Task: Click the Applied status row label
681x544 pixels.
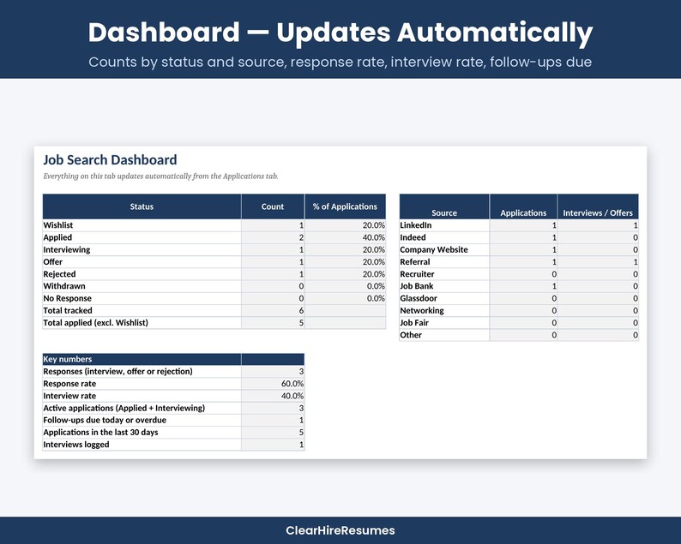Action: pyautogui.click(x=57, y=237)
